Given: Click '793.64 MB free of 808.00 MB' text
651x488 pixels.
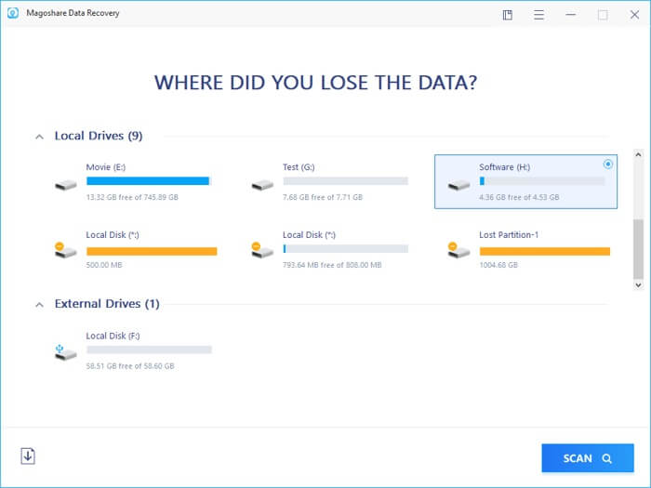Looking at the screenshot, I should pyautogui.click(x=332, y=265).
